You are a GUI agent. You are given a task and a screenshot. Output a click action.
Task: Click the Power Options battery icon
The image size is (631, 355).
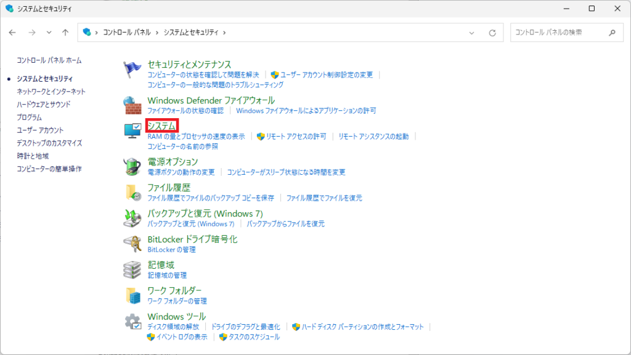click(132, 166)
